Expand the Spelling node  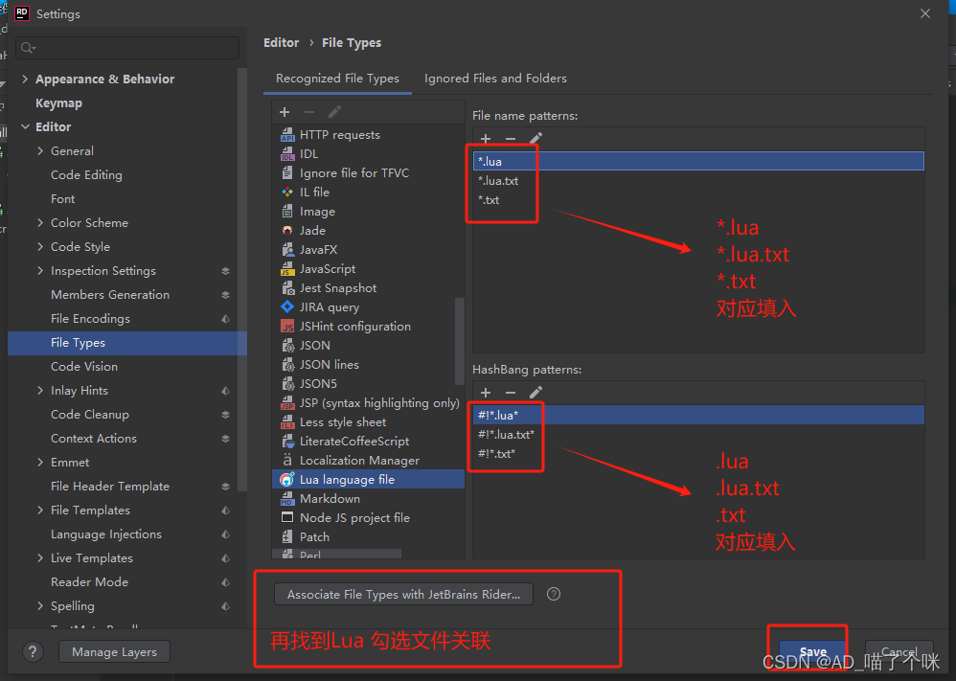point(40,606)
